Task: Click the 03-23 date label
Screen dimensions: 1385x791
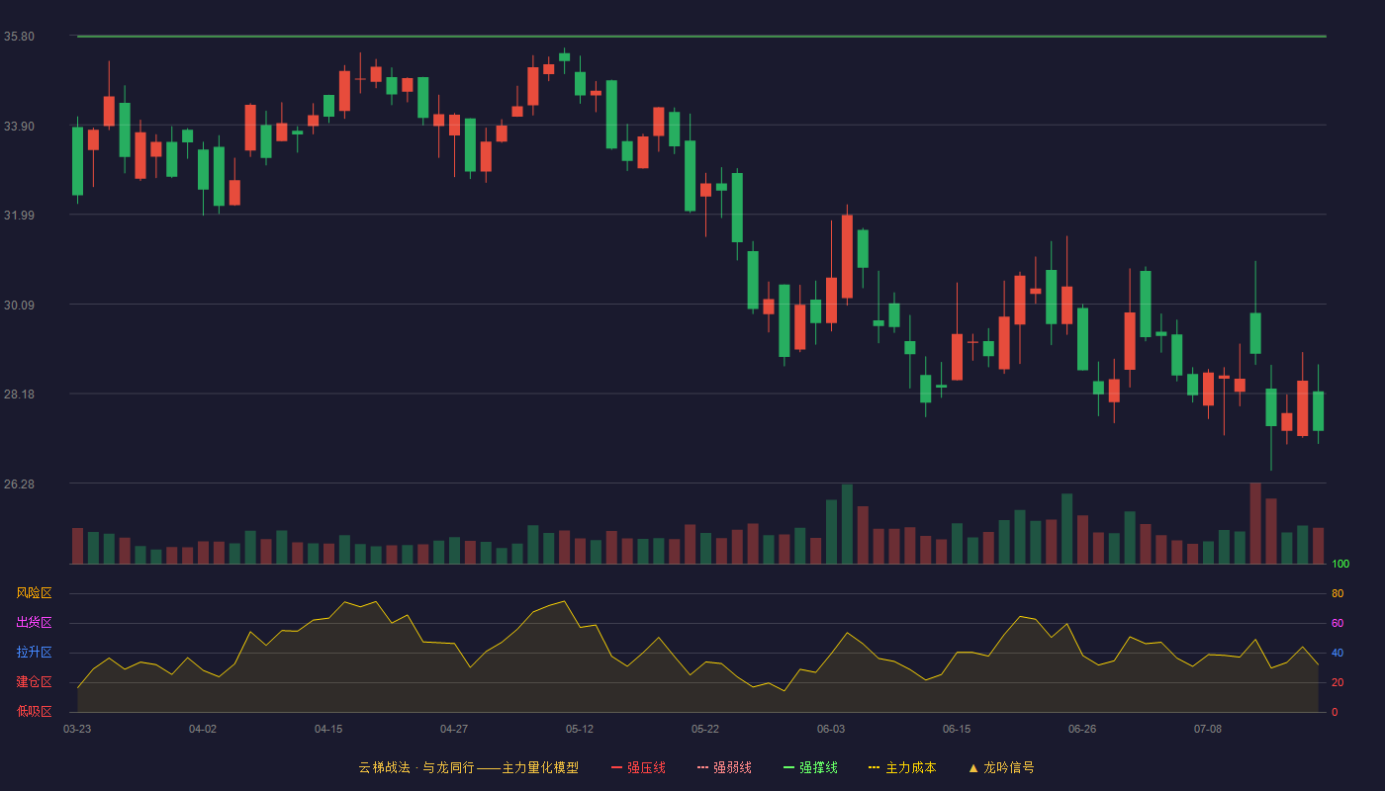Action: [x=77, y=729]
